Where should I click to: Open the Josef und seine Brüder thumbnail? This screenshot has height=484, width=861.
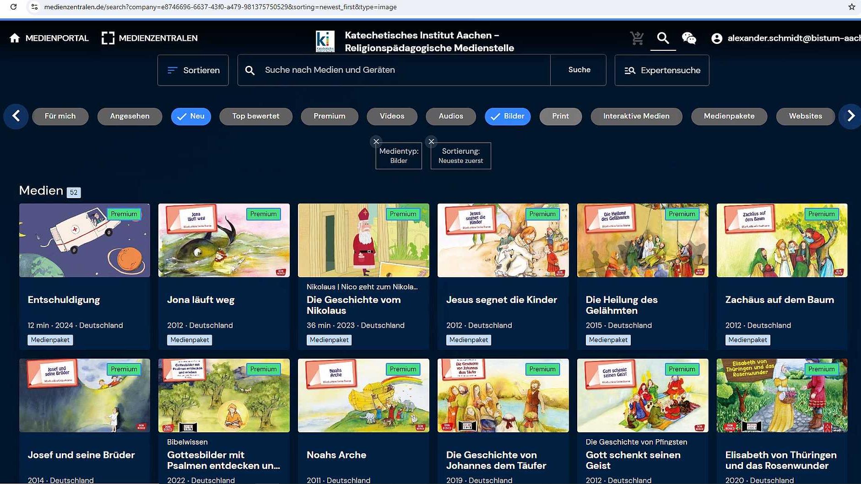pos(85,395)
